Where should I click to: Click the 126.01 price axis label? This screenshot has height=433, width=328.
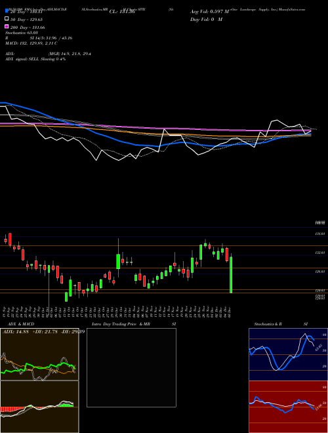coord(320,272)
